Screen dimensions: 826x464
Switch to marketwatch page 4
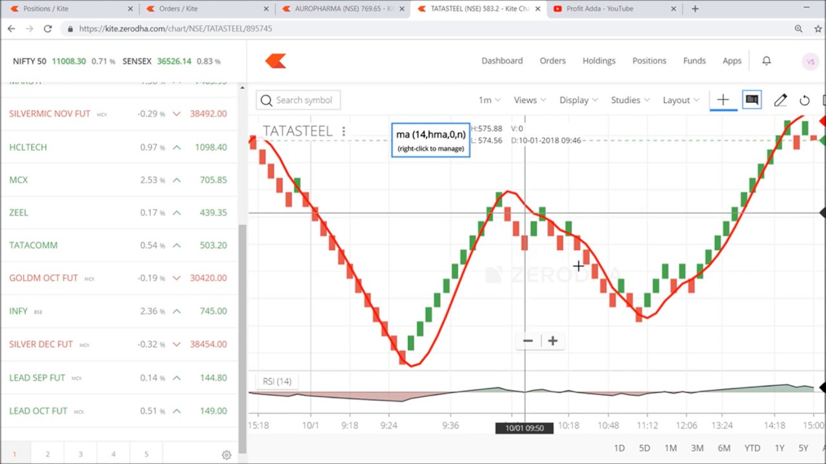tap(113, 454)
